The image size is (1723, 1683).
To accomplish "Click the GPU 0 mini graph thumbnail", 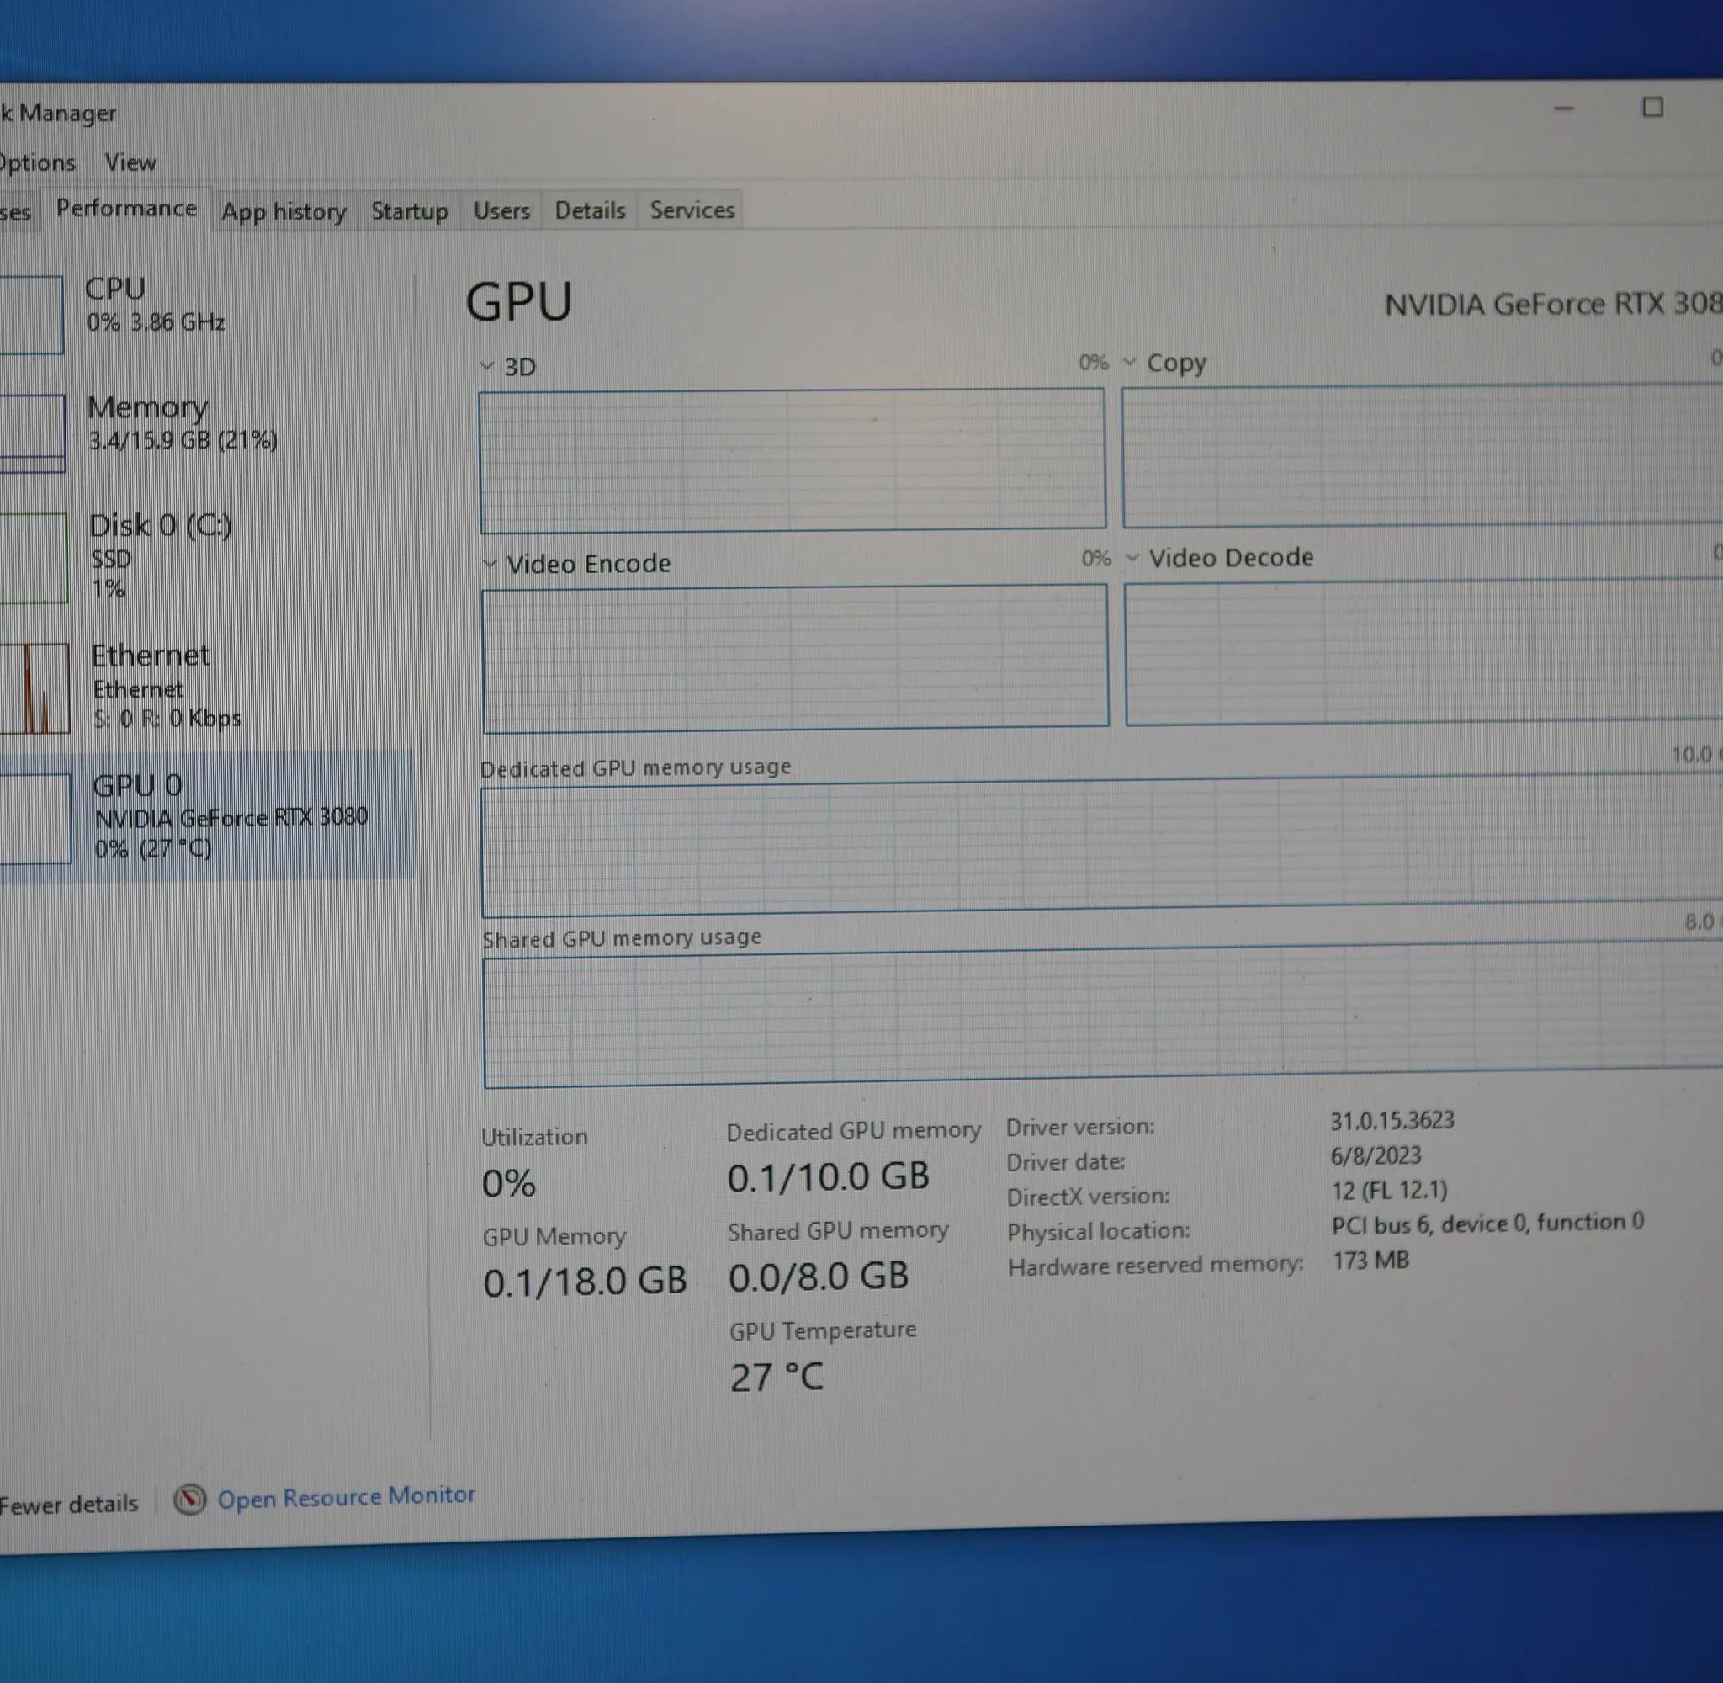I will pos(34,819).
